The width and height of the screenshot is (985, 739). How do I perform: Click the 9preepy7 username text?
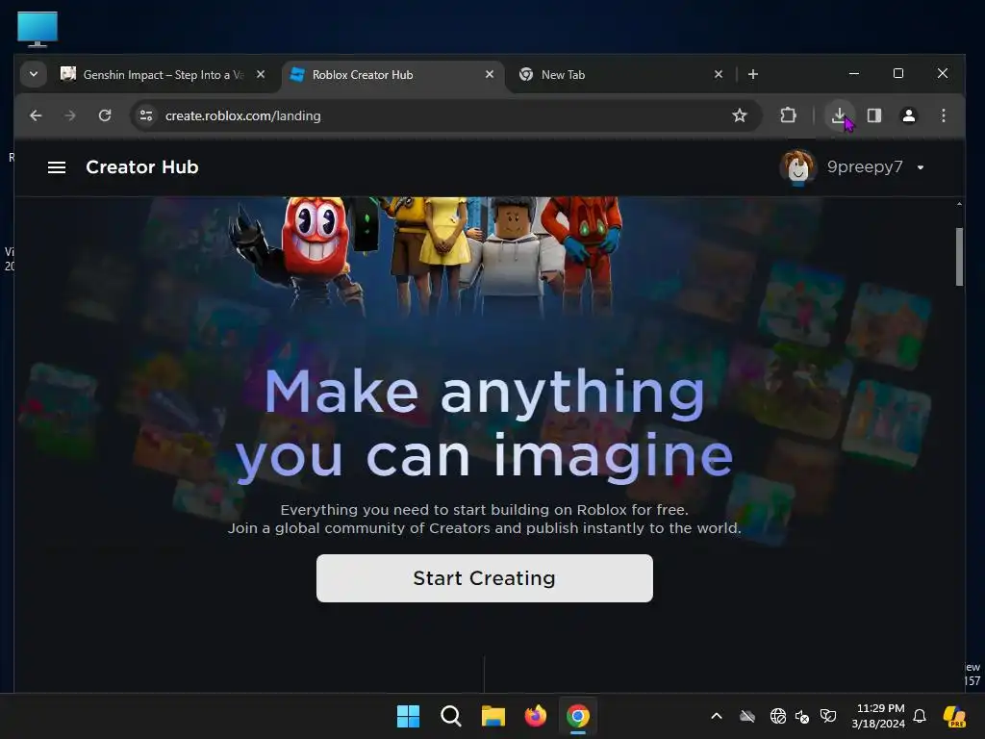click(865, 166)
